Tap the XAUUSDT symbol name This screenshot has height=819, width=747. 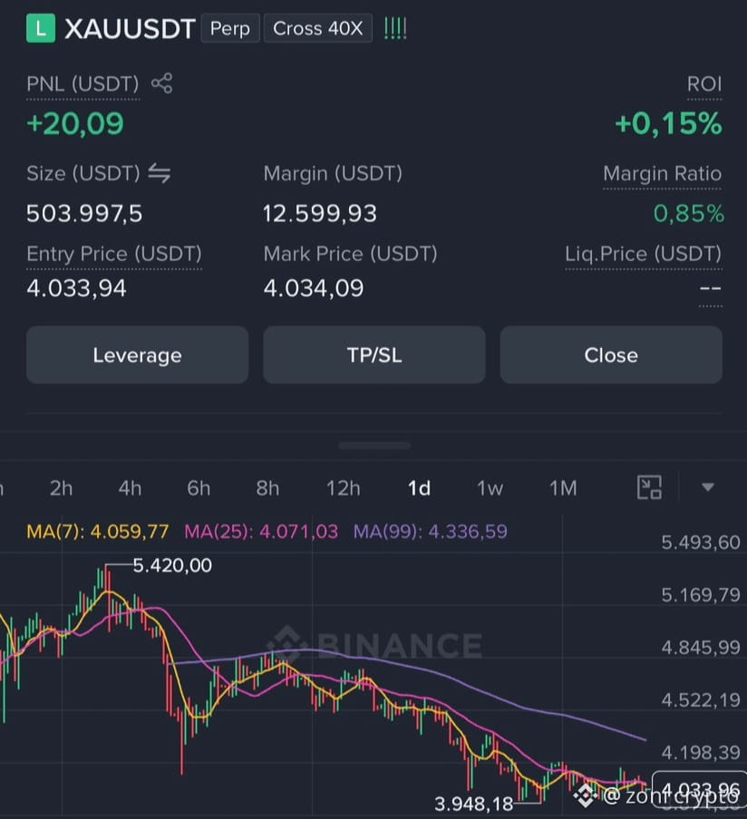(131, 28)
